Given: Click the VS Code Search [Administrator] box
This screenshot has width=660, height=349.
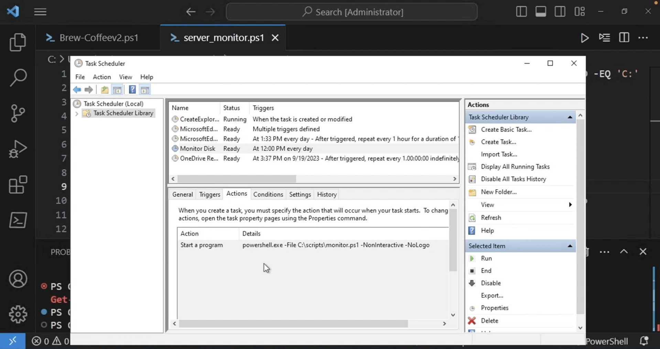Looking at the screenshot, I should click(x=351, y=12).
